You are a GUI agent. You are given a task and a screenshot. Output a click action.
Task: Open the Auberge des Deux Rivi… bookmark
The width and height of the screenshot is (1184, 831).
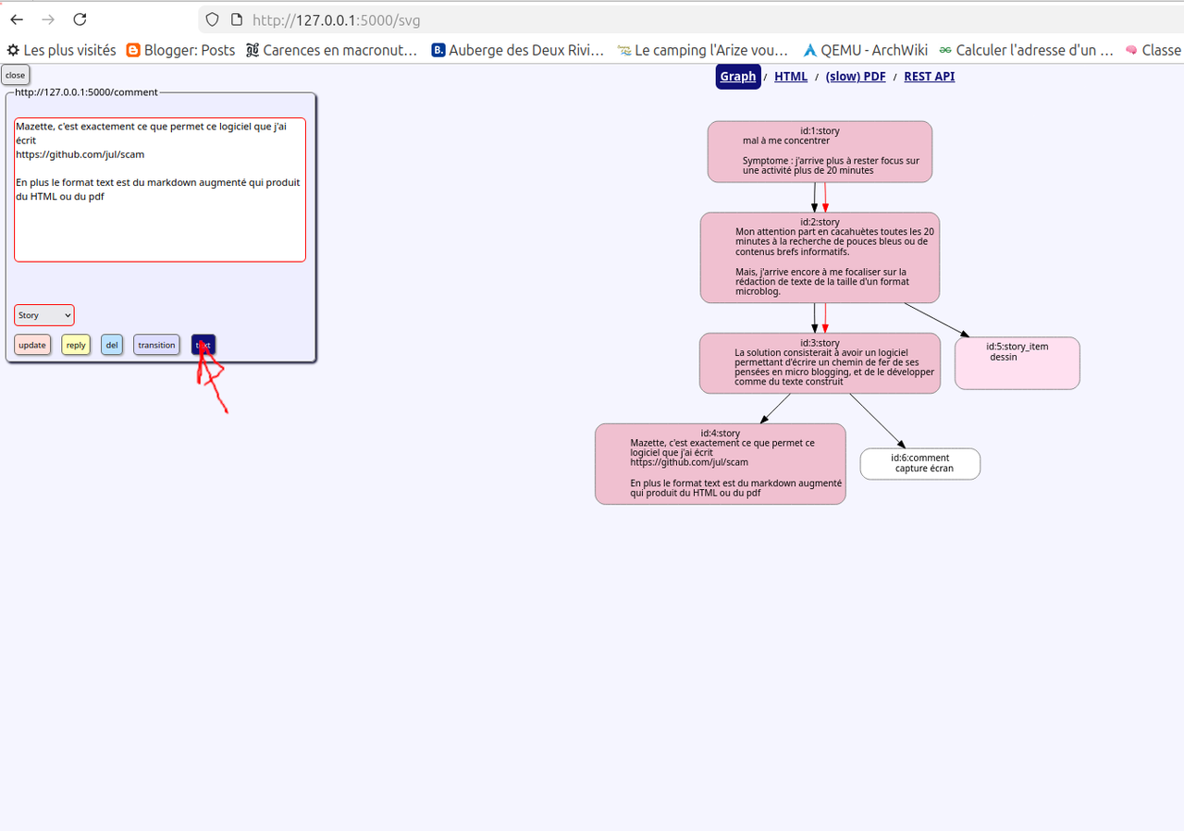pyautogui.click(x=517, y=50)
